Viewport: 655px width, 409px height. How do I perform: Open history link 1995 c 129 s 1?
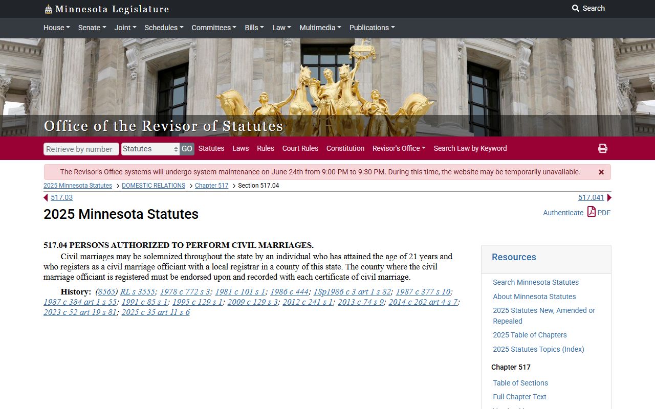(198, 302)
